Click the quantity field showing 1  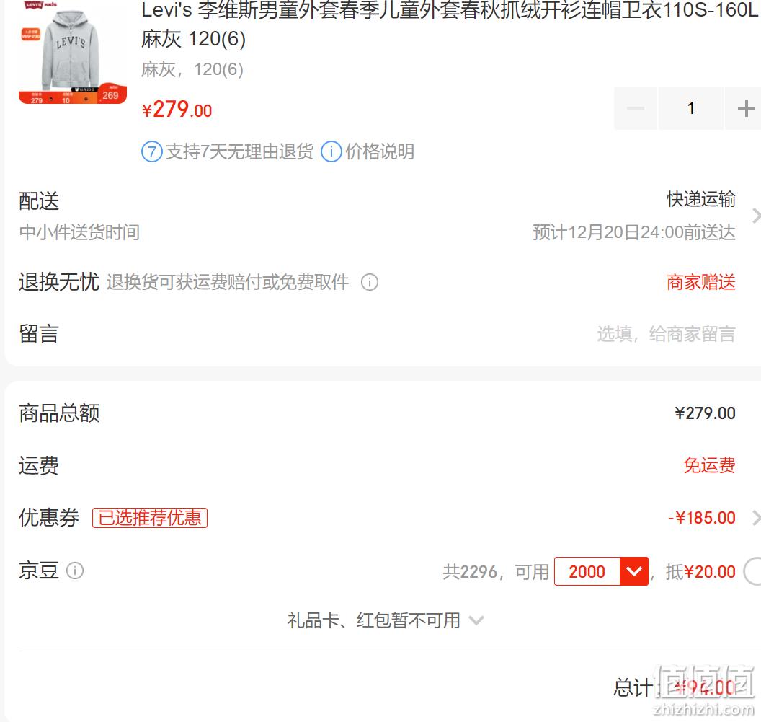(690, 108)
